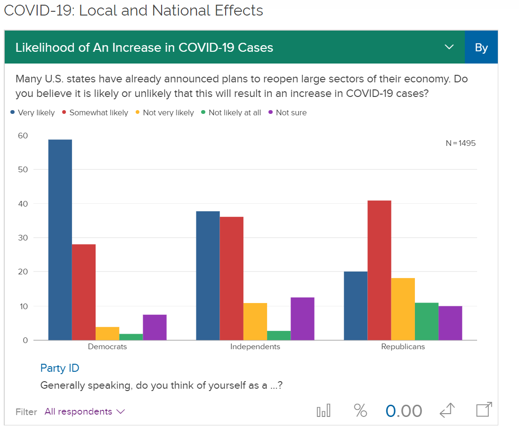Screen dimensions: 519x432
Task: Toggle Not likely at all legend item
Action: coord(230,112)
